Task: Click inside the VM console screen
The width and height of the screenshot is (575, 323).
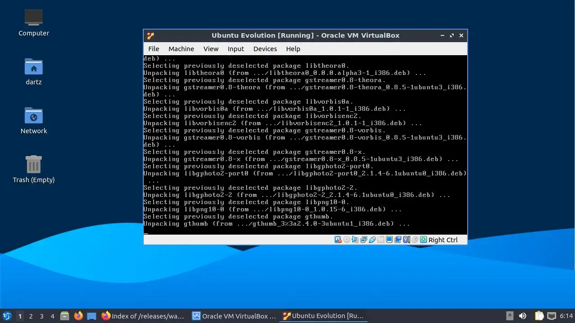Action: tap(305, 144)
